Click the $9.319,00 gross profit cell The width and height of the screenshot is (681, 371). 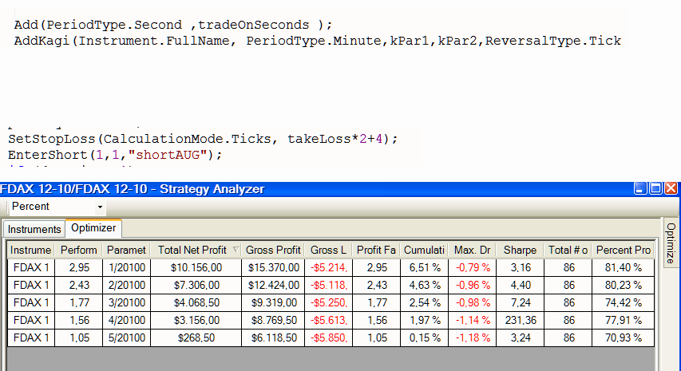pyautogui.click(x=273, y=302)
